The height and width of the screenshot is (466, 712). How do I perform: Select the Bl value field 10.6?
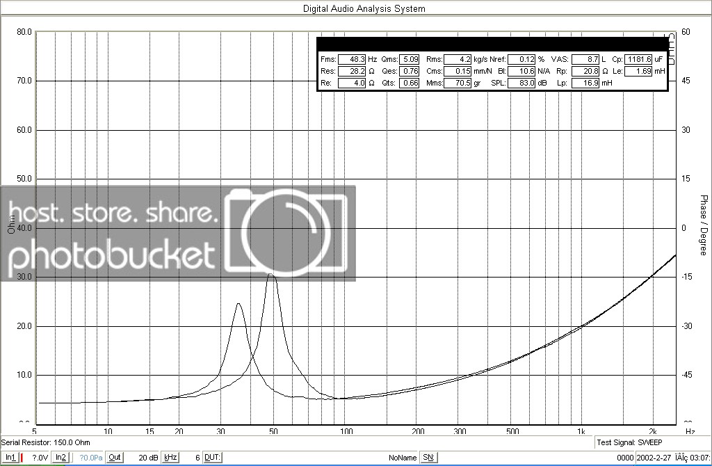[x=521, y=72]
